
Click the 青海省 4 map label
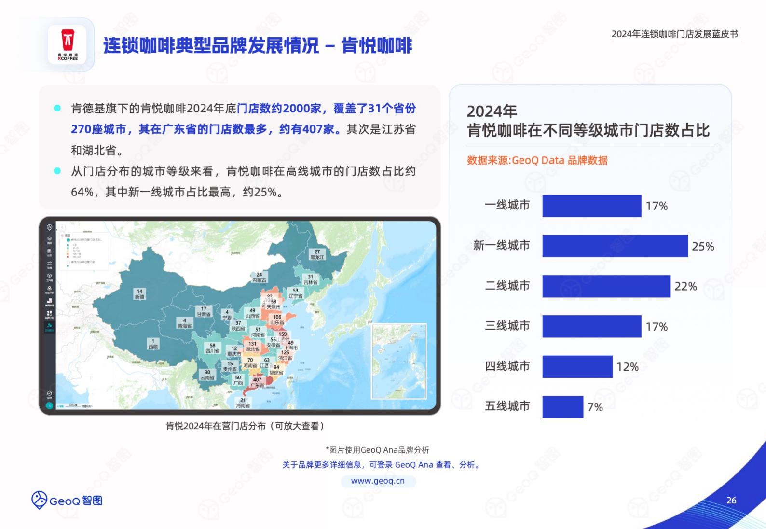point(184,323)
